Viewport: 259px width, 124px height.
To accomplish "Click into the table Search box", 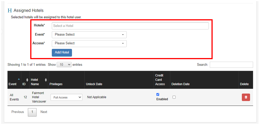I will (231, 65).
